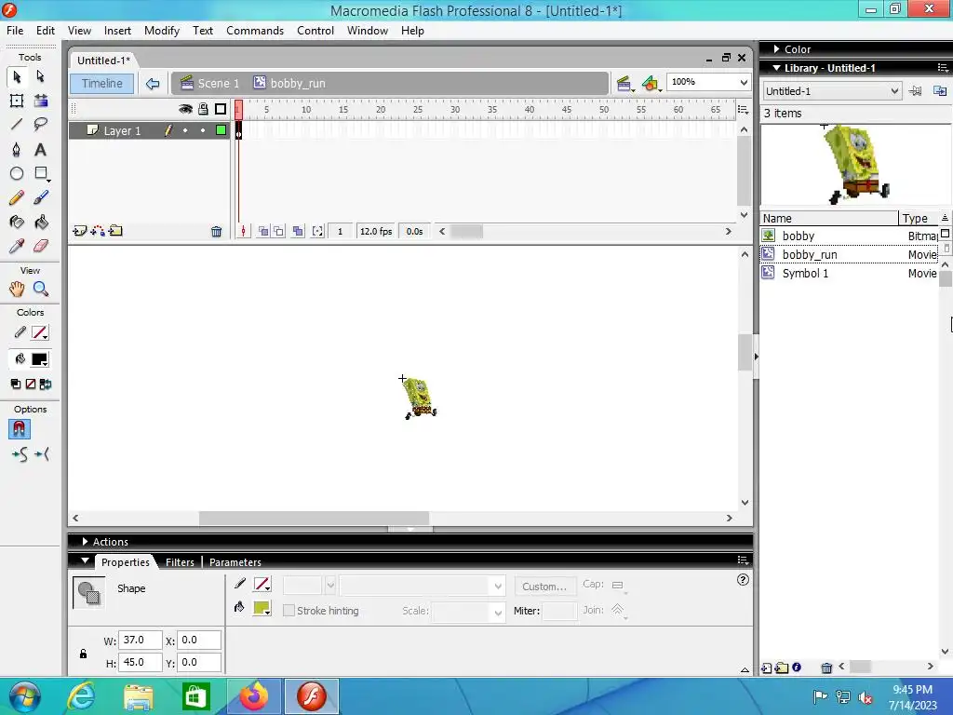Image resolution: width=953 pixels, height=715 pixels.
Task: Click the Straighten option icon
Action: click(42, 454)
